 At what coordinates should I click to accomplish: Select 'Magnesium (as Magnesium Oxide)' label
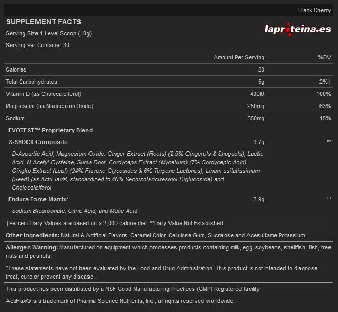50,106
